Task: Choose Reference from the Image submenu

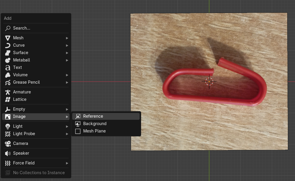Action: [x=93, y=116]
